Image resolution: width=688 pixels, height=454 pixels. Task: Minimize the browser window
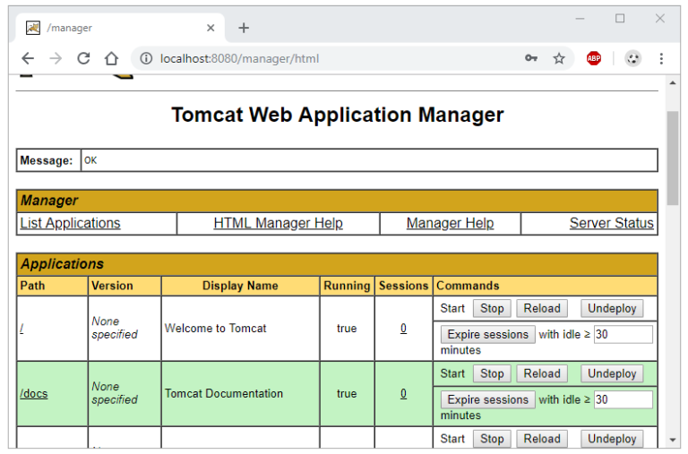click(x=580, y=19)
